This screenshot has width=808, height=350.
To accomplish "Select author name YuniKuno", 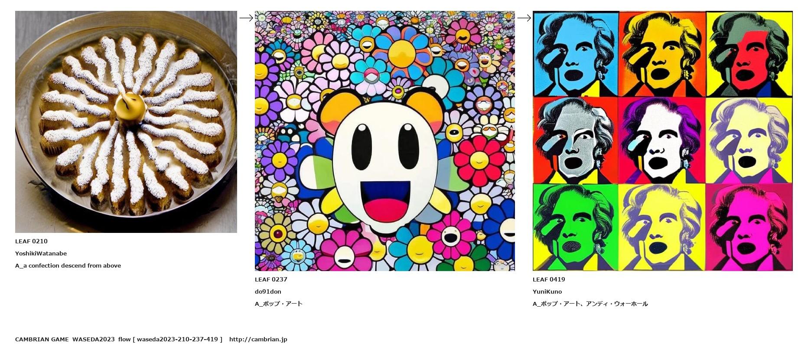I will click(547, 291).
